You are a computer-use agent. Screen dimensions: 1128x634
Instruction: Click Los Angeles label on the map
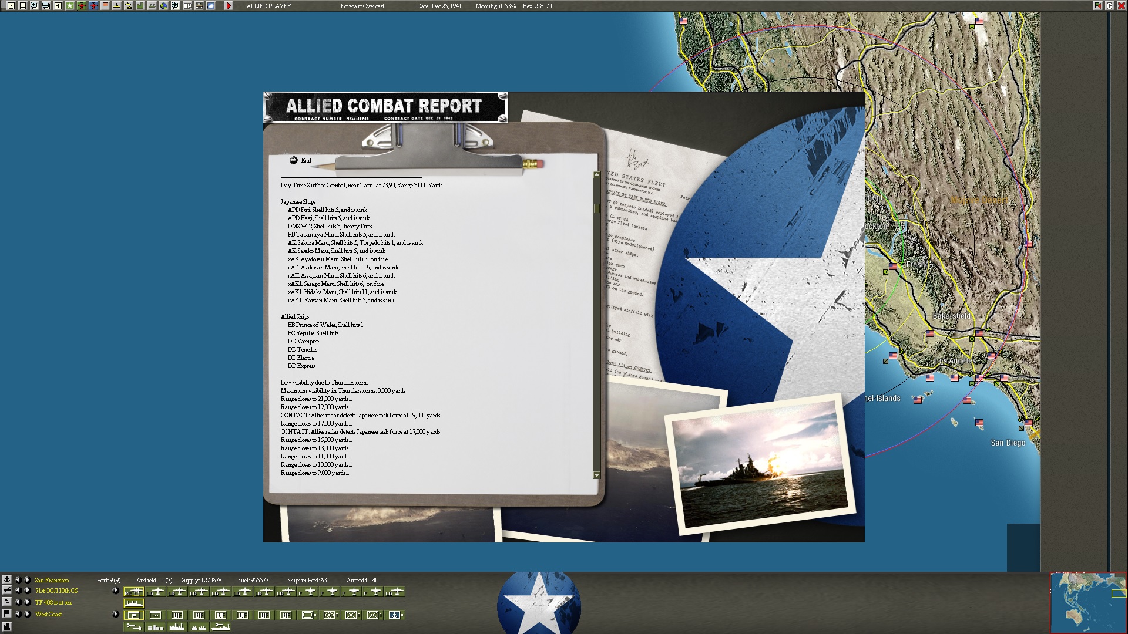click(955, 360)
